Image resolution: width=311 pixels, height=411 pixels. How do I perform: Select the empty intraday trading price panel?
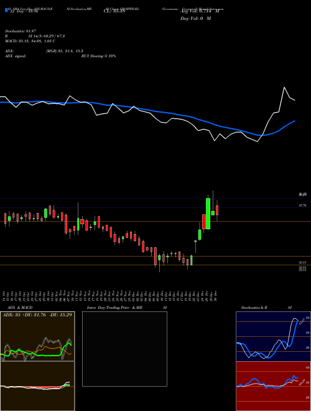(x=124, y=349)
